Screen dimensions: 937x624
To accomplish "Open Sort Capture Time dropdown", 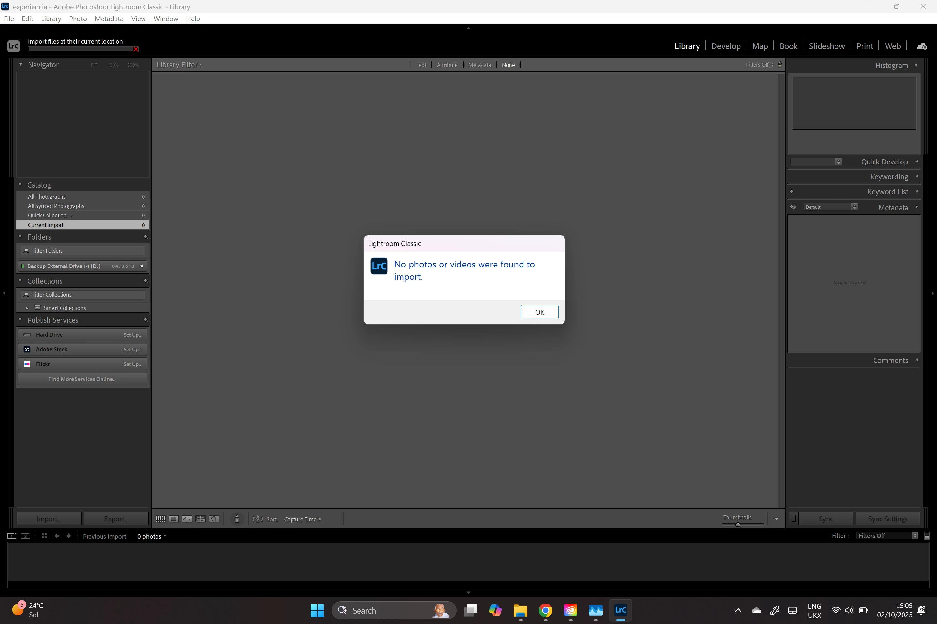I will 302,519.
